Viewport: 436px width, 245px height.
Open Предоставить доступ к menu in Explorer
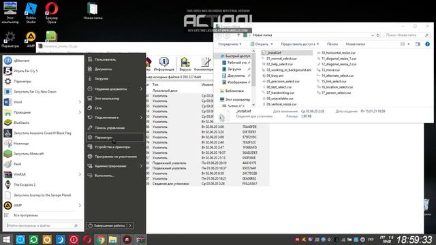click(300, 44)
